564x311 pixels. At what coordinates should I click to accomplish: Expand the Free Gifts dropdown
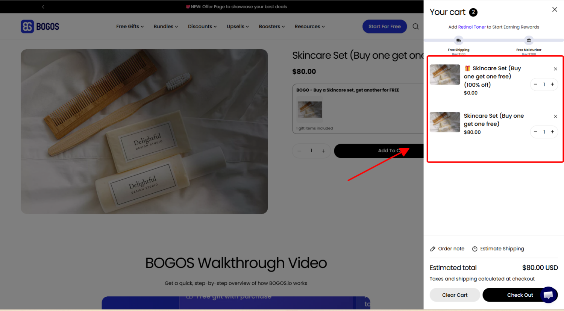130,26
